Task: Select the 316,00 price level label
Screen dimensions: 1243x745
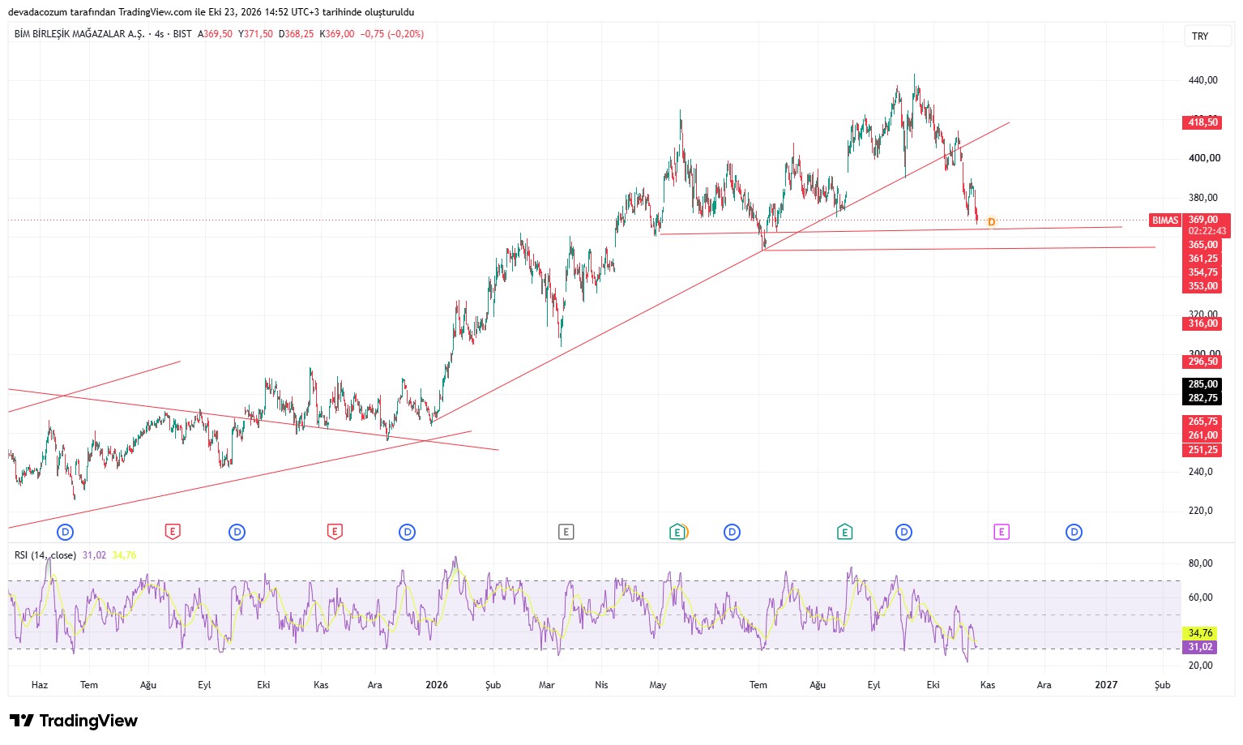Action: [1202, 323]
